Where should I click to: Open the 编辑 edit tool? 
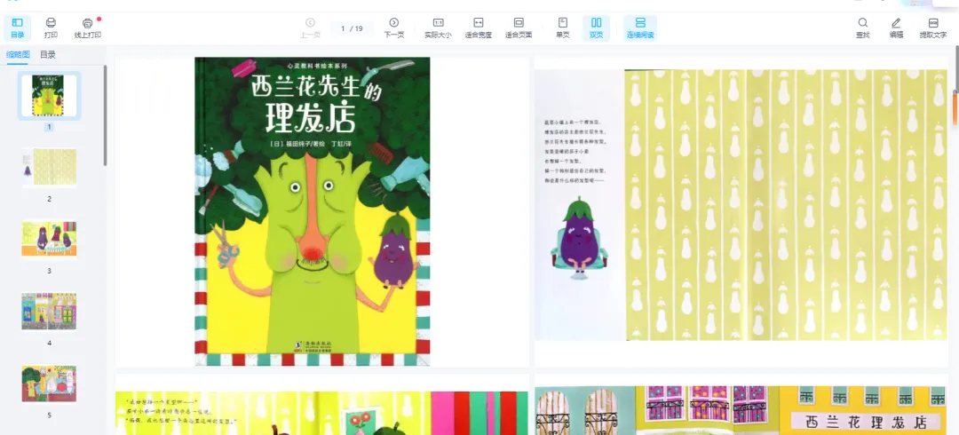pyautogui.click(x=896, y=28)
